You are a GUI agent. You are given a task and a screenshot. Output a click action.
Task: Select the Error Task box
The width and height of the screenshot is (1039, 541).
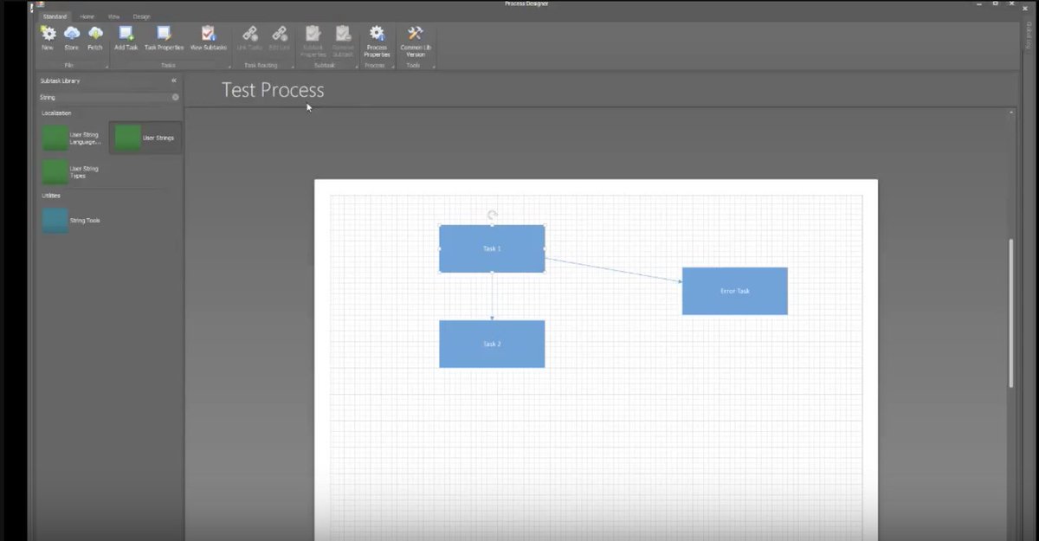coord(735,291)
